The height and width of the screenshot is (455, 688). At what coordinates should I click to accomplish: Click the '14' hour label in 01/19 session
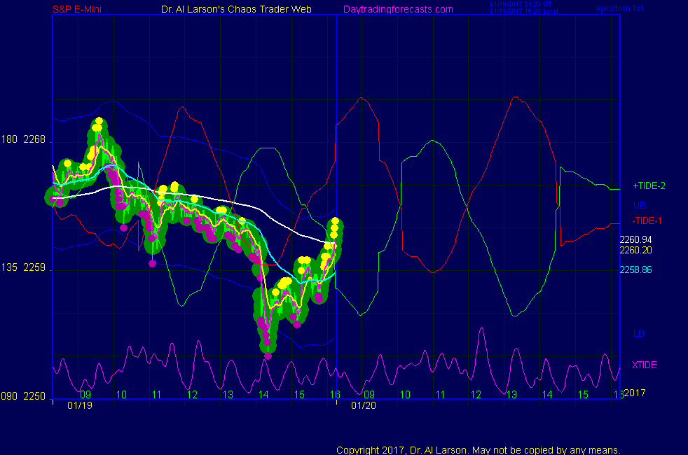pyautogui.click(x=263, y=395)
